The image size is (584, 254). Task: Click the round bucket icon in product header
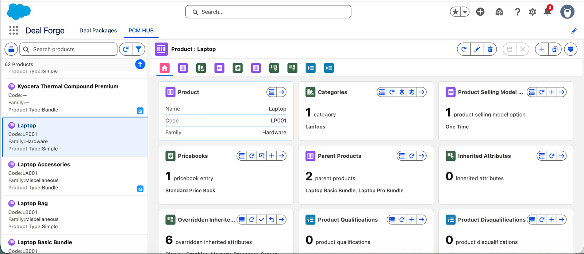click(571, 49)
